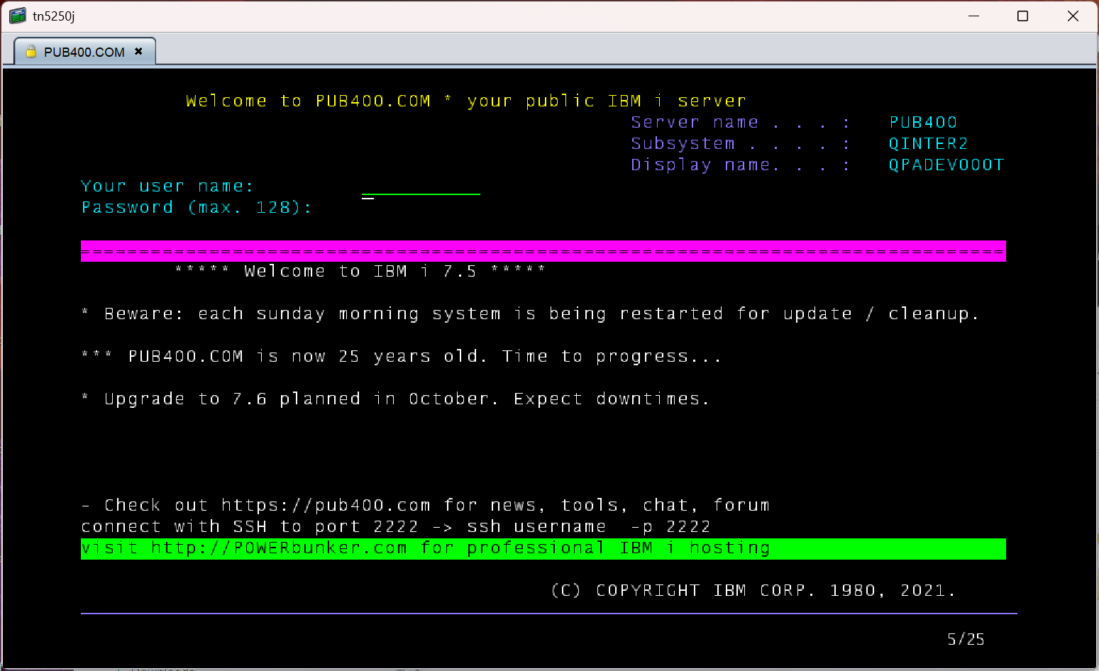Click the IBM copyright notice text

click(753, 590)
